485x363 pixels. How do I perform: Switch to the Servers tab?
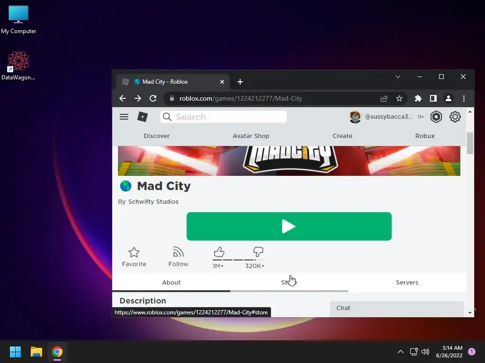407,283
